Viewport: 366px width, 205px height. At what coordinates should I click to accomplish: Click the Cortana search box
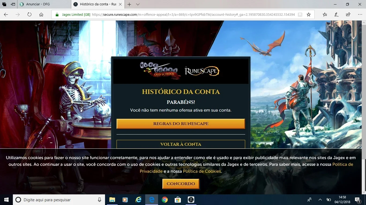pos(59,200)
